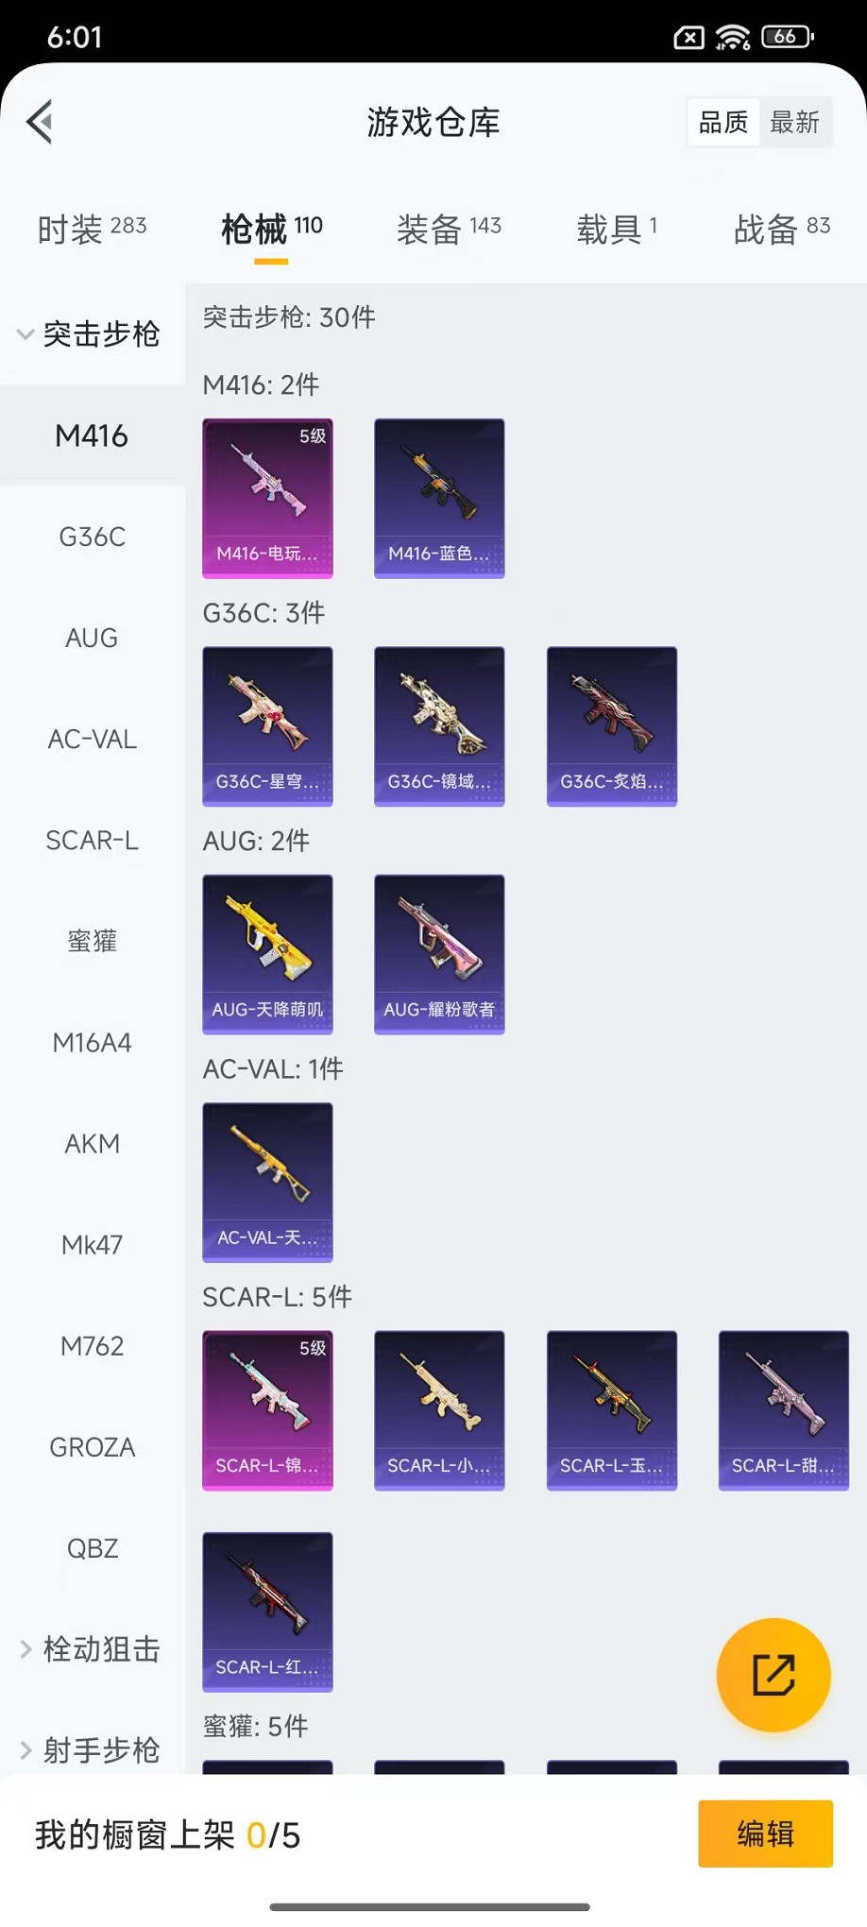This screenshot has height=1927, width=867.
Task: Open the orange share floating button
Action: (x=773, y=1675)
